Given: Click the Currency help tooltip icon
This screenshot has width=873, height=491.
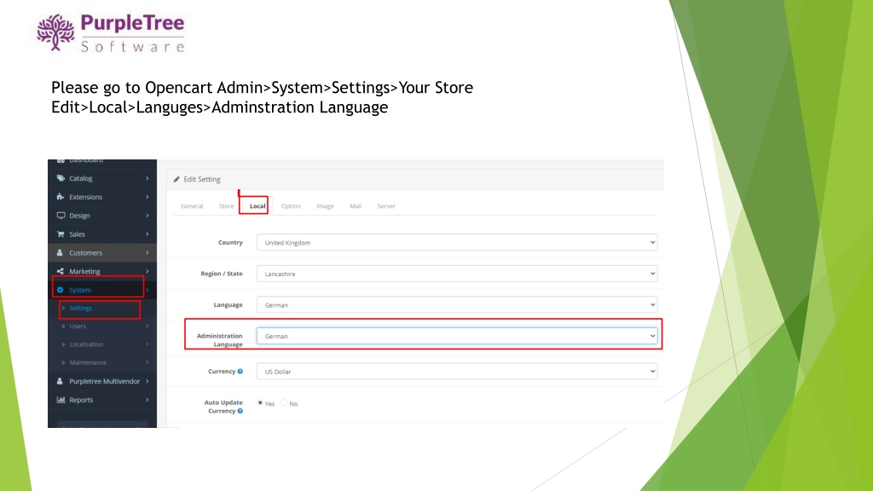Looking at the screenshot, I should click(x=240, y=372).
